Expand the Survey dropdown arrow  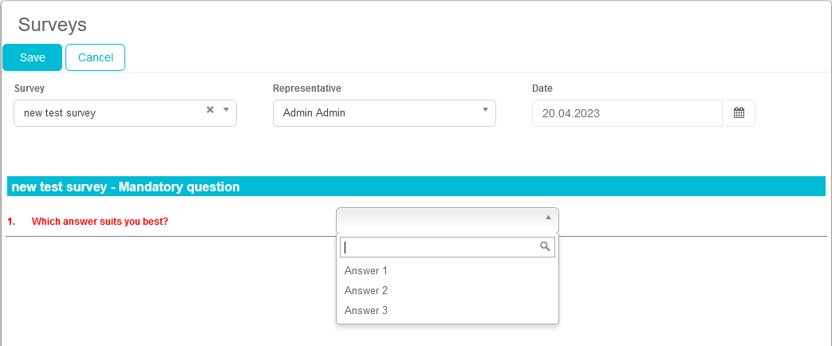(226, 110)
